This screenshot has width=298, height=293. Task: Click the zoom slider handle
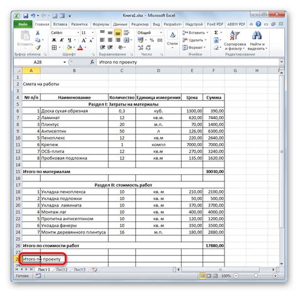[256, 276]
